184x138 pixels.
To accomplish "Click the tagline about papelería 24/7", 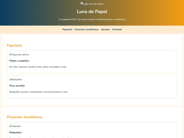I will pyautogui.click(x=92, y=19).
